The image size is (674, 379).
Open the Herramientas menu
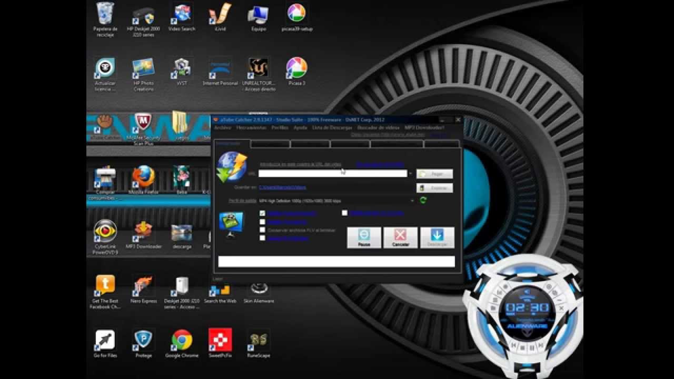pos(252,127)
